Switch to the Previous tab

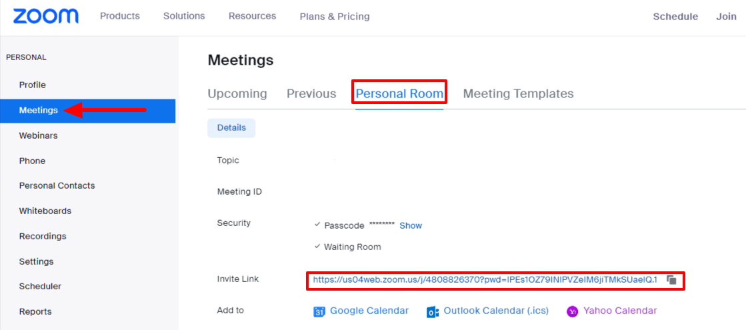(x=311, y=94)
